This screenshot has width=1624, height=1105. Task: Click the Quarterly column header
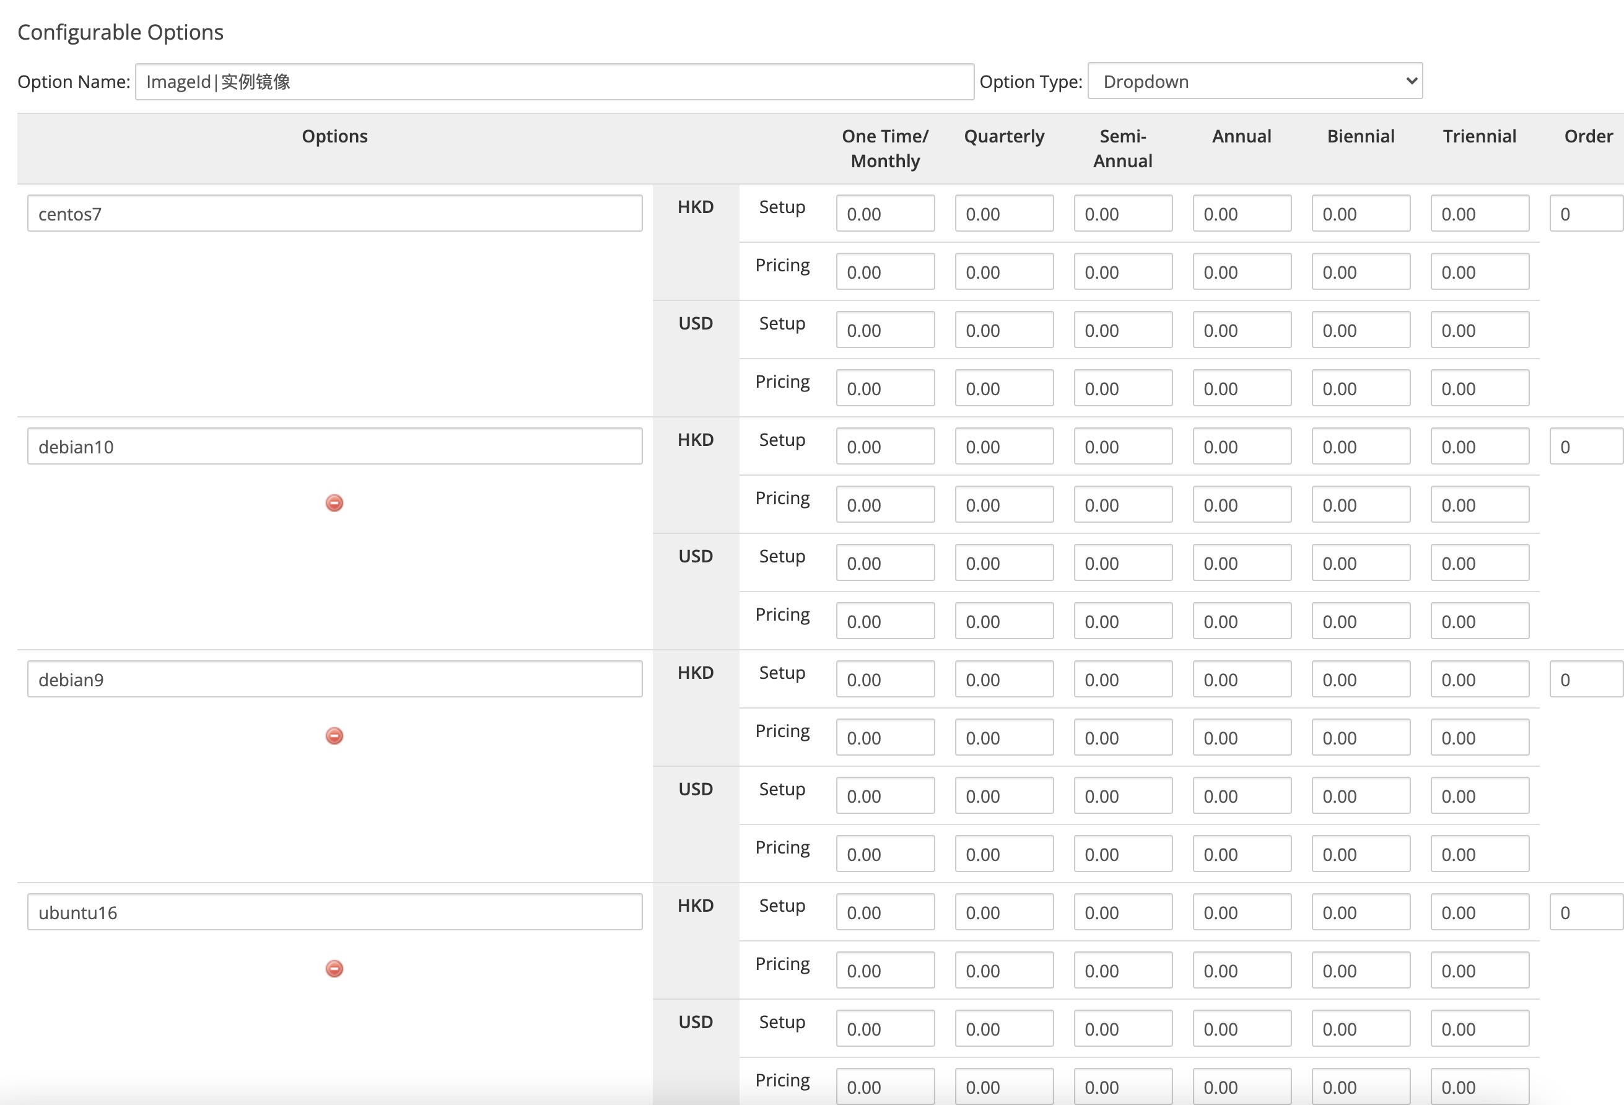(x=1004, y=136)
